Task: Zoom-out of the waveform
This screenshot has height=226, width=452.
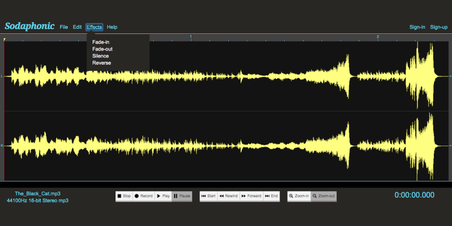Action: 324,196
